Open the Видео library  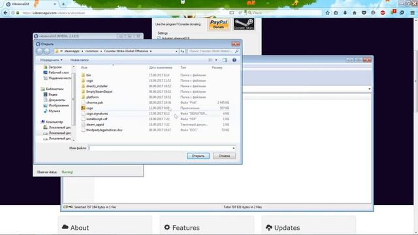[x=53, y=95]
